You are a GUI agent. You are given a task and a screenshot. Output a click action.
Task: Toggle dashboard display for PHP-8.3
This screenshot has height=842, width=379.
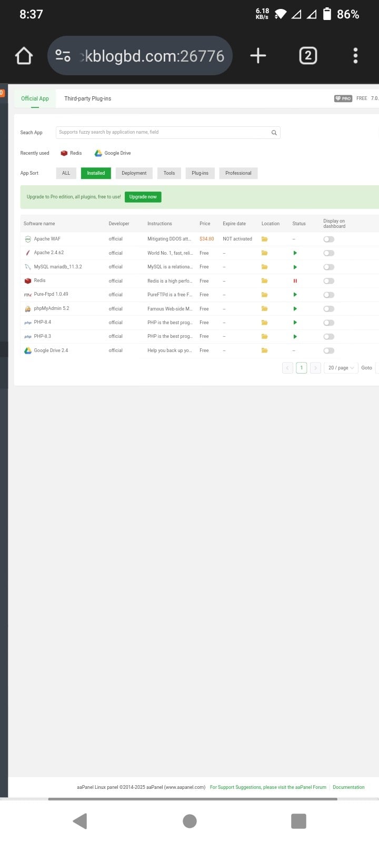329,337
